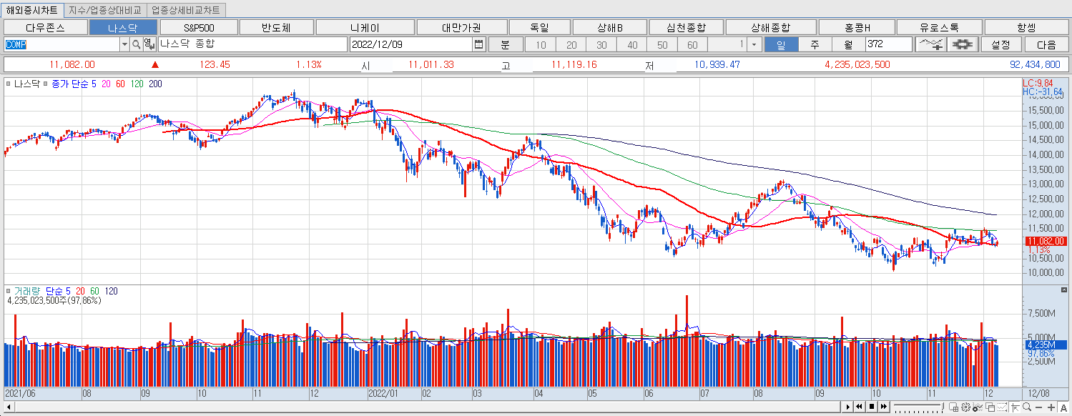Select the 20 minute interval toggle

point(571,44)
